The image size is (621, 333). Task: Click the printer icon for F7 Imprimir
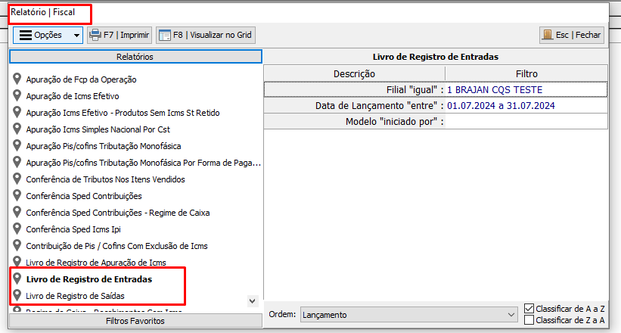pos(95,35)
